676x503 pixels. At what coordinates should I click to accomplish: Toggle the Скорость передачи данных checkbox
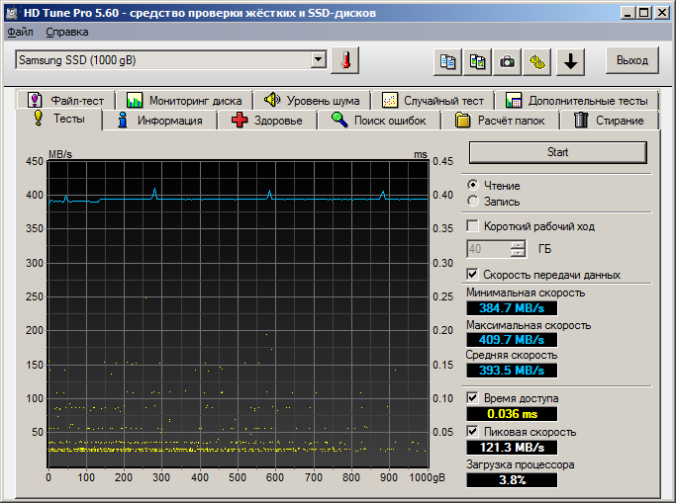tap(473, 275)
